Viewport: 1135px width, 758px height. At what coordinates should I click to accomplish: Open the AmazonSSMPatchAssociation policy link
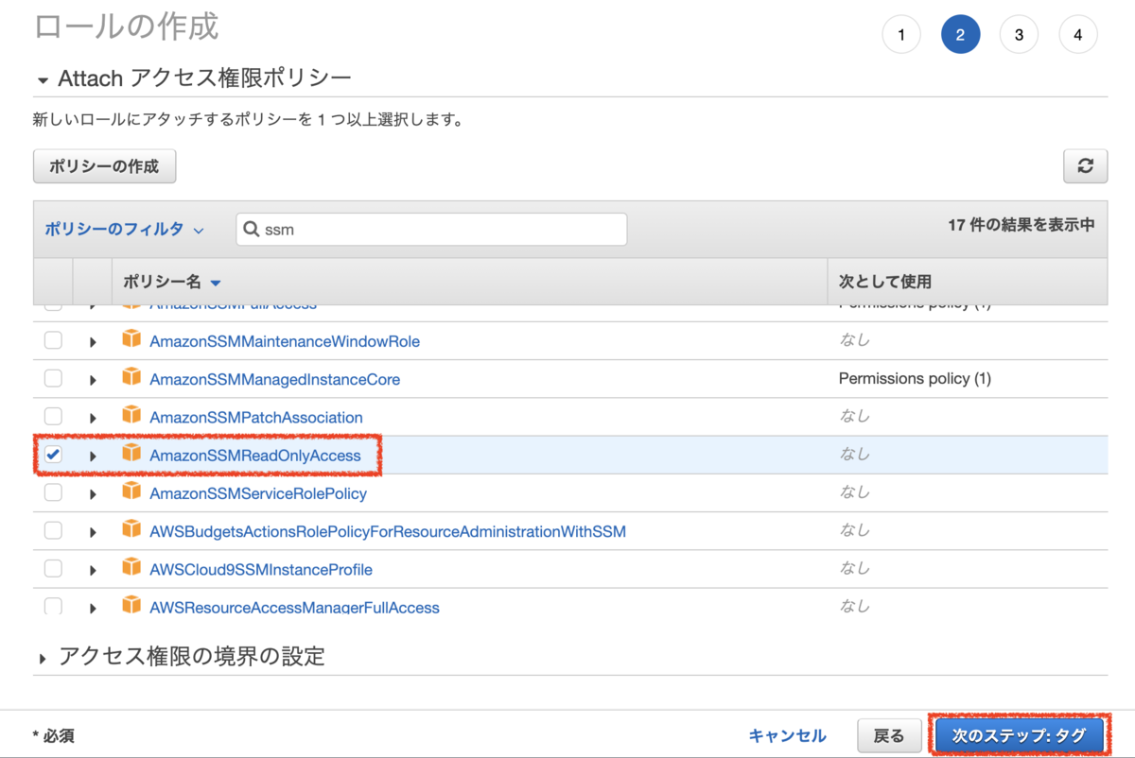click(x=256, y=417)
